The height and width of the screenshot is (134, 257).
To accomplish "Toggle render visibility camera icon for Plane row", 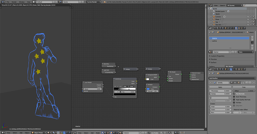I will tap(253, 19).
